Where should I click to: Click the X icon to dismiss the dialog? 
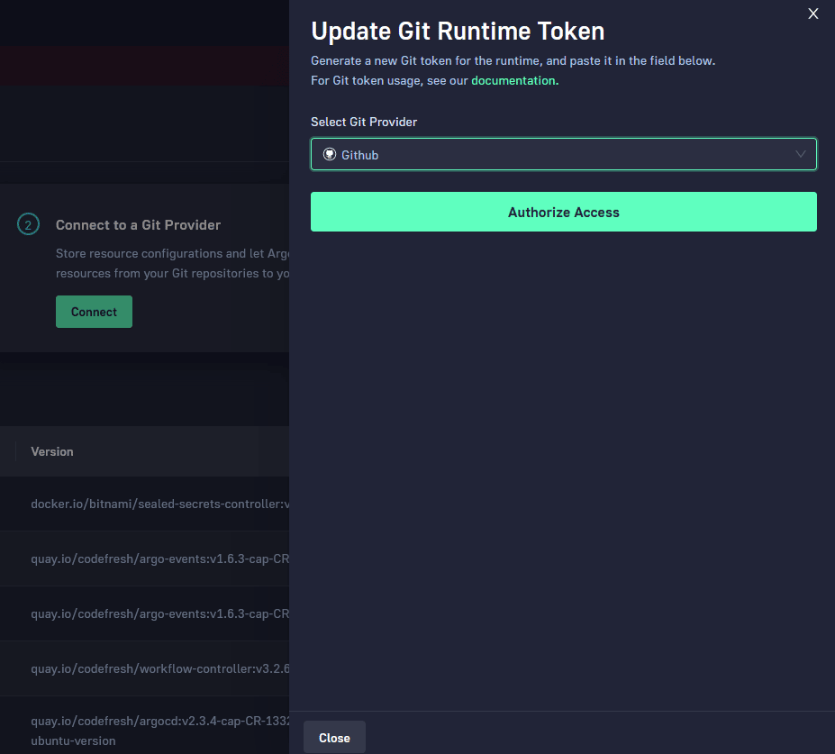point(812,14)
